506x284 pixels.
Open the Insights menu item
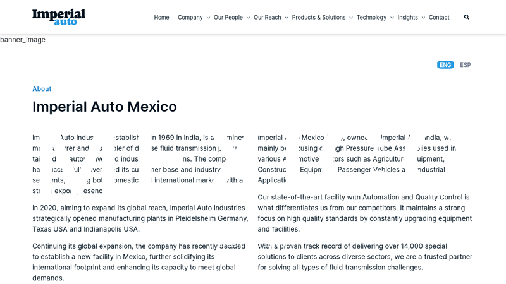tap(407, 18)
